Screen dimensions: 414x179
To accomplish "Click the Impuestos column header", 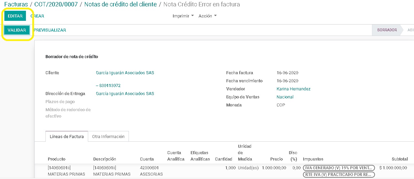I will pyautogui.click(x=313, y=159).
